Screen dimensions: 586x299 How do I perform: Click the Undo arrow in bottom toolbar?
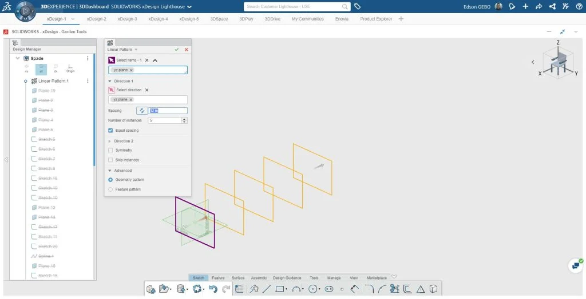point(213,289)
